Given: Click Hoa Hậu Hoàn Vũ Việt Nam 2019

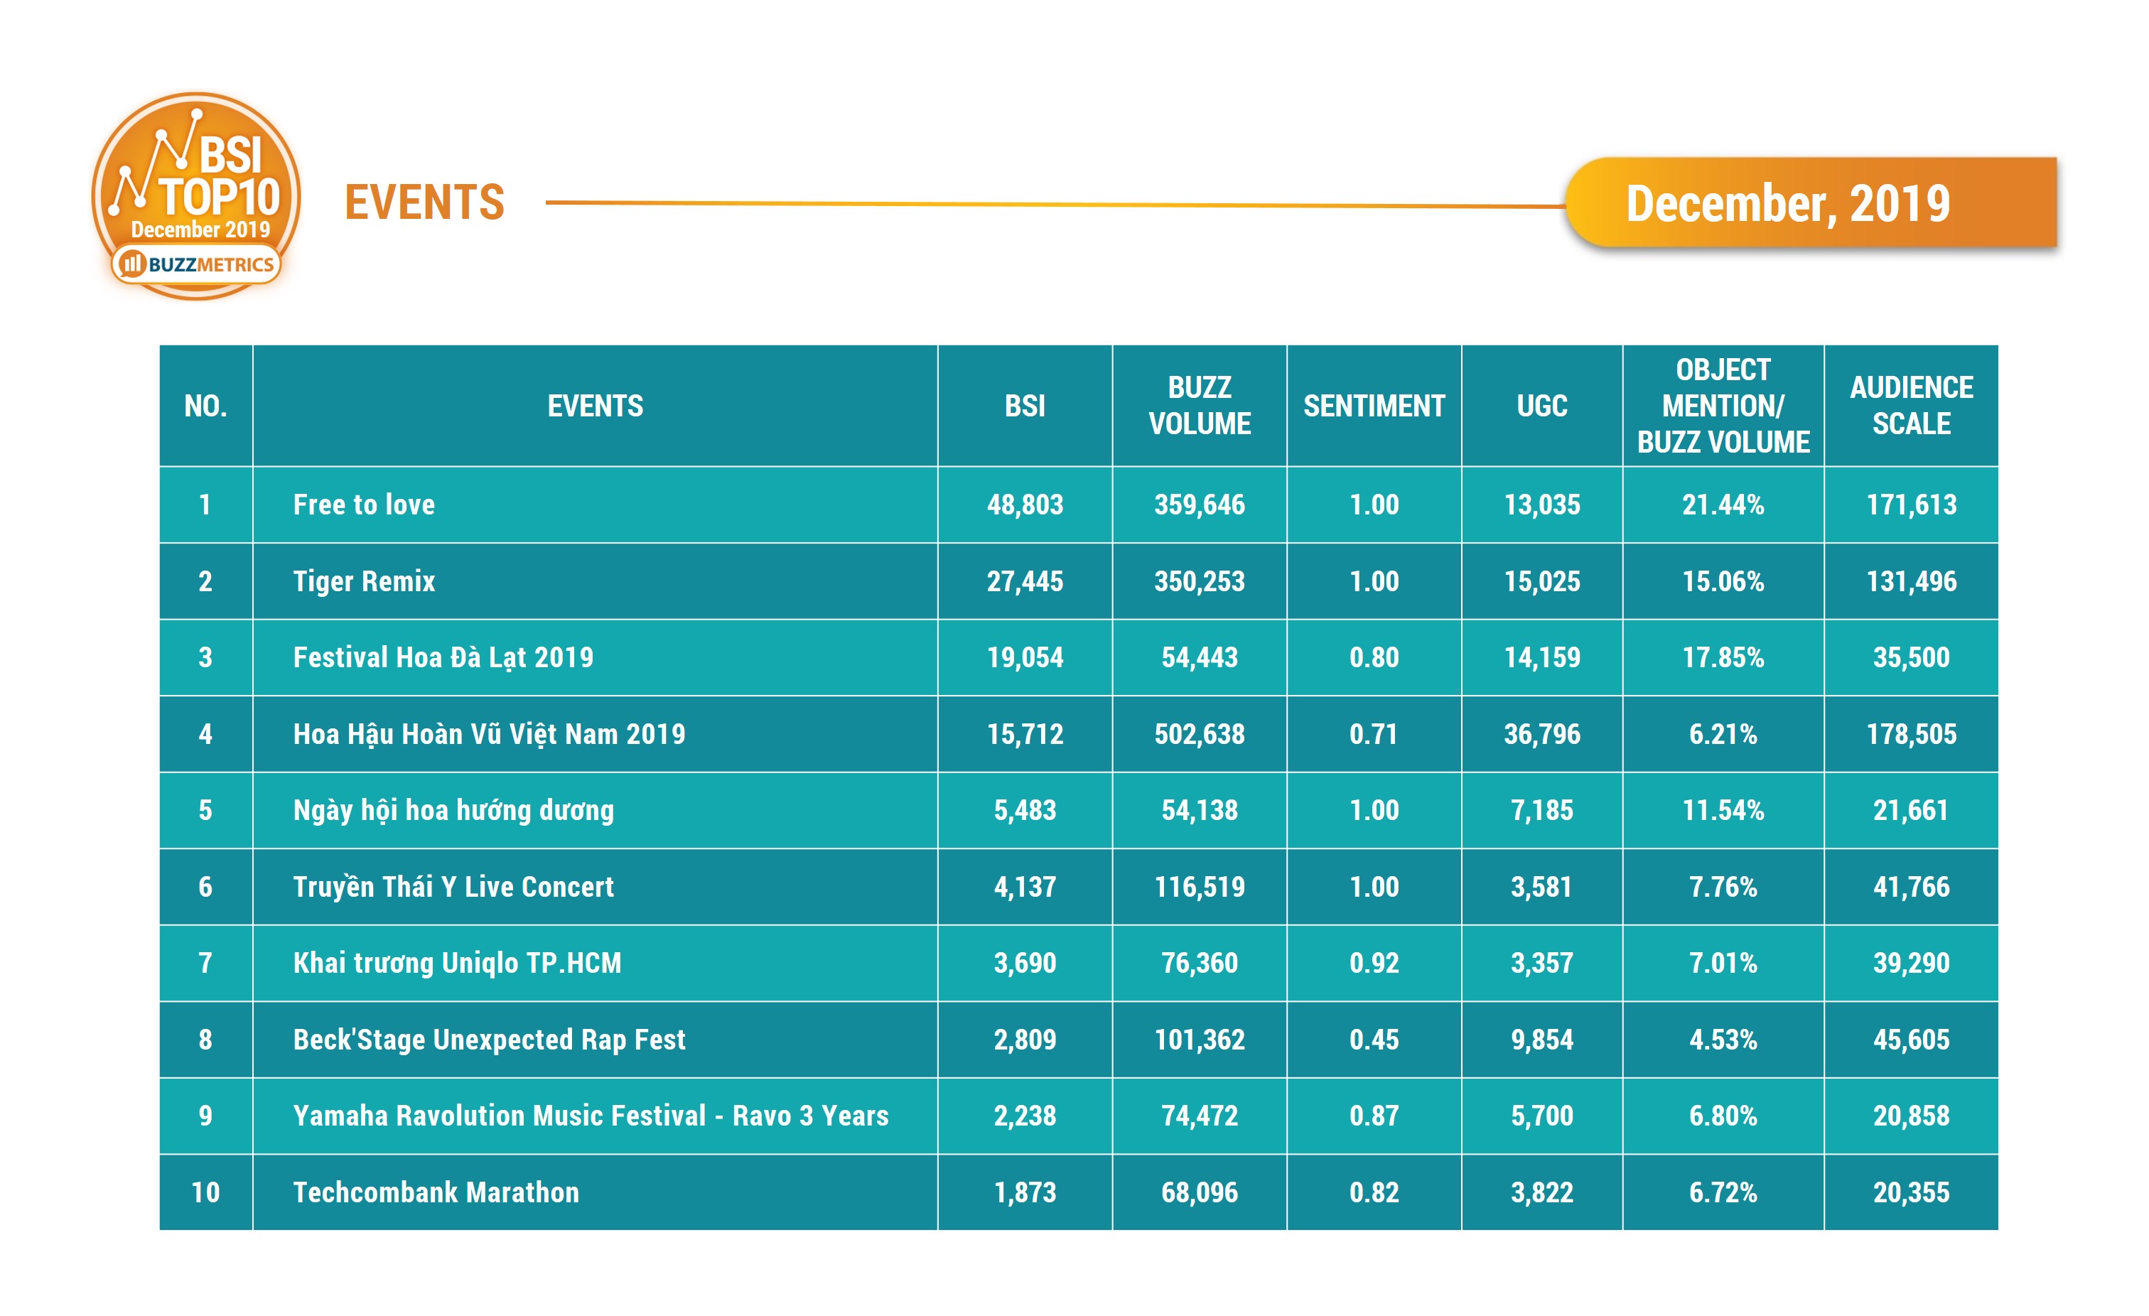Looking at the screenshot, I should pos(489,734).
